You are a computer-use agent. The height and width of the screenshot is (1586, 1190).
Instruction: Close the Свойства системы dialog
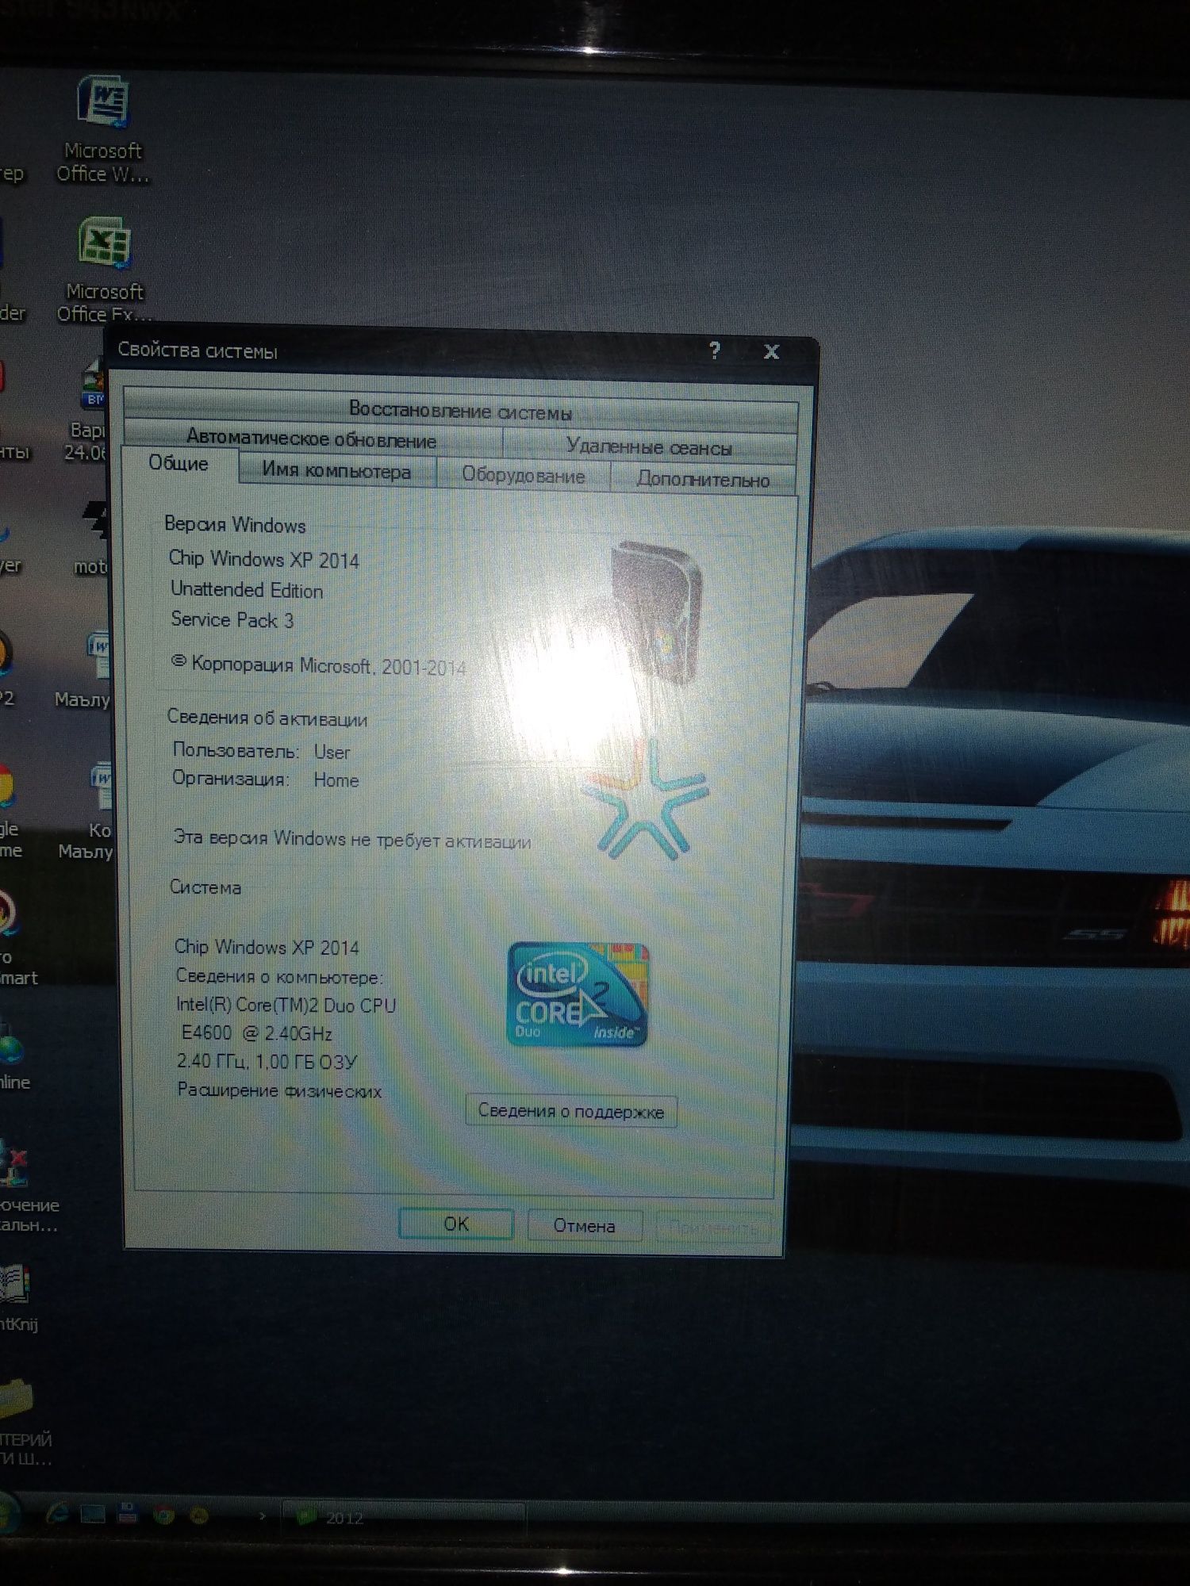[x=771, y=352]
